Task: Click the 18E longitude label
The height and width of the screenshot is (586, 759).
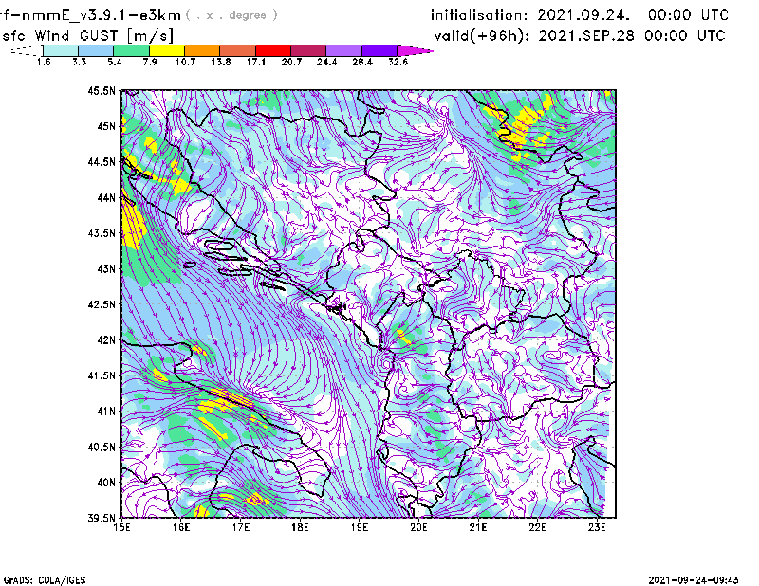Action: [x=300, y=527]
